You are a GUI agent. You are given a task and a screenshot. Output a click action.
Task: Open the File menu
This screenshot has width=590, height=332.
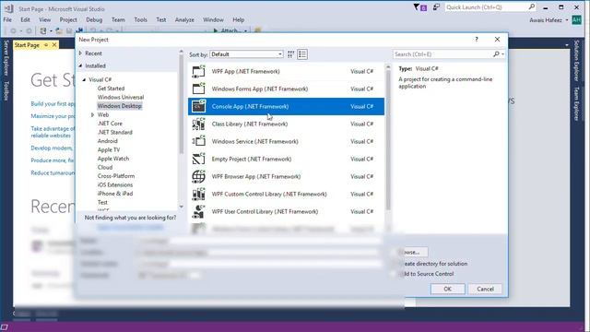tap(7, 19)
